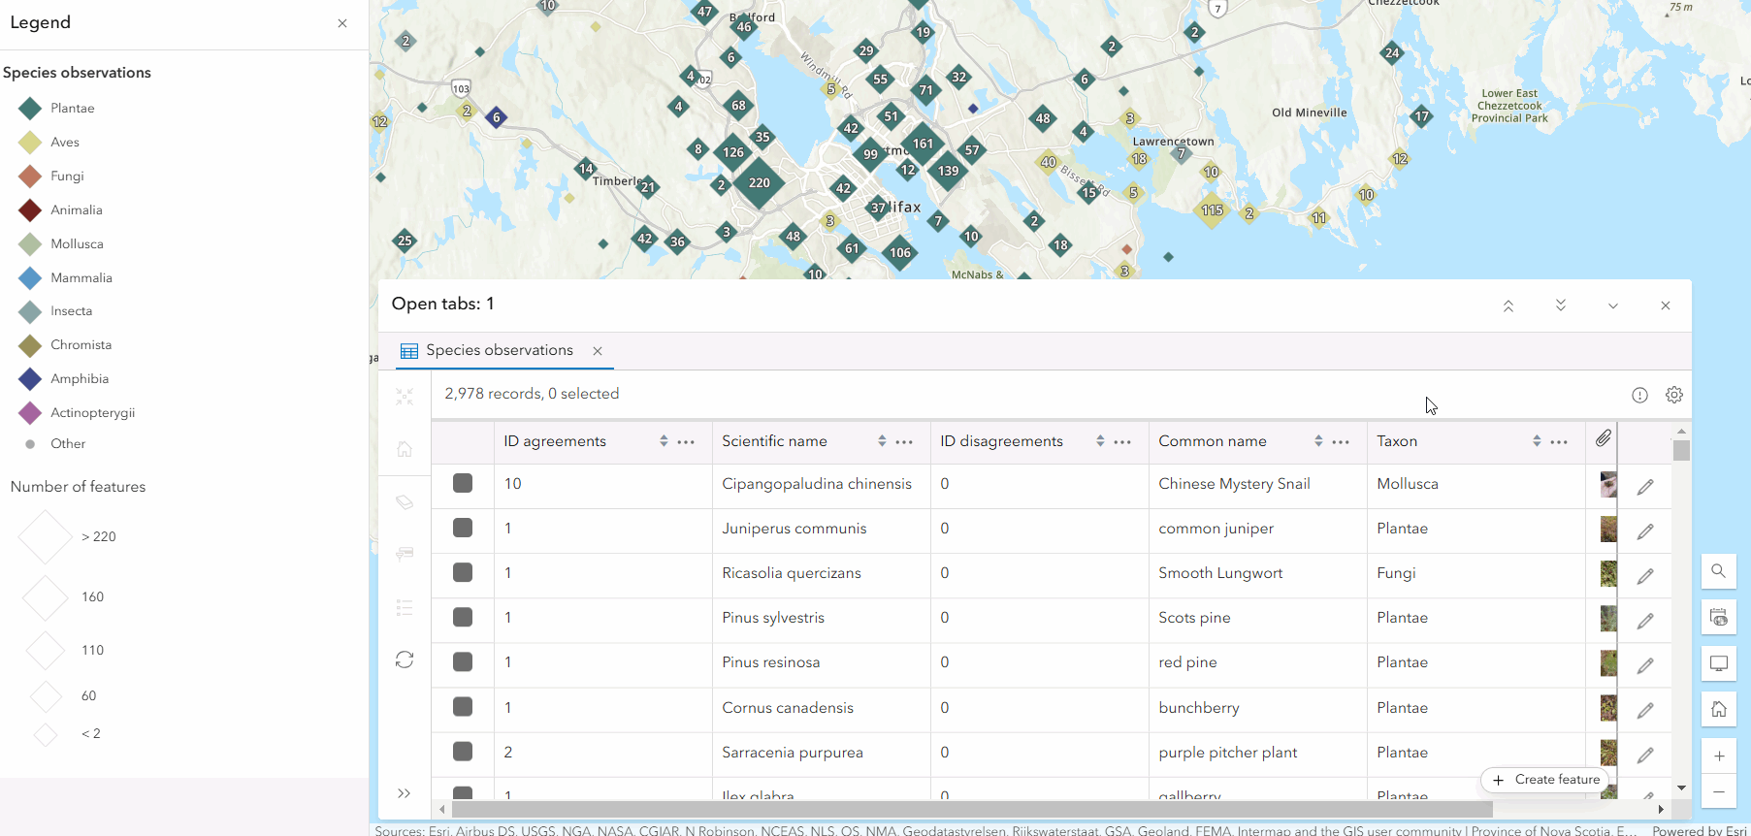Image resolution: width=1751 pixels, height=836 pixels.
Task: Click the 220 cluster marker on map
Action: (759, 183)
